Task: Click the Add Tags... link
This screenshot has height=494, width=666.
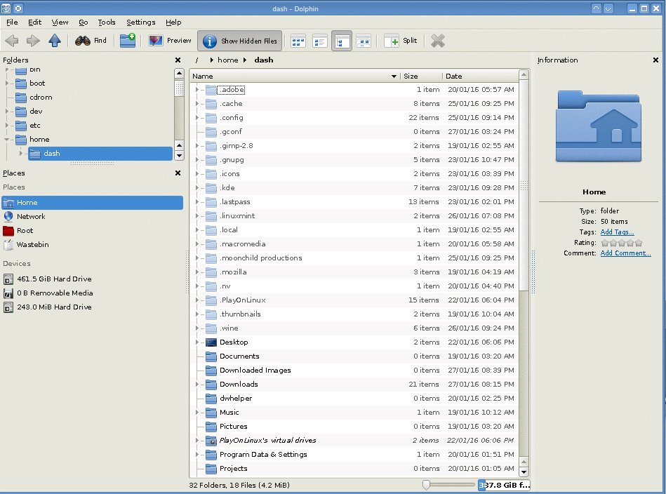Action: pos(617,232)
